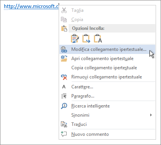The width and height of the screenshot is (161, 145).
Task: Click the Opzioni Incolla: header label
Action: pyautogui.click(x=88, y=28)
